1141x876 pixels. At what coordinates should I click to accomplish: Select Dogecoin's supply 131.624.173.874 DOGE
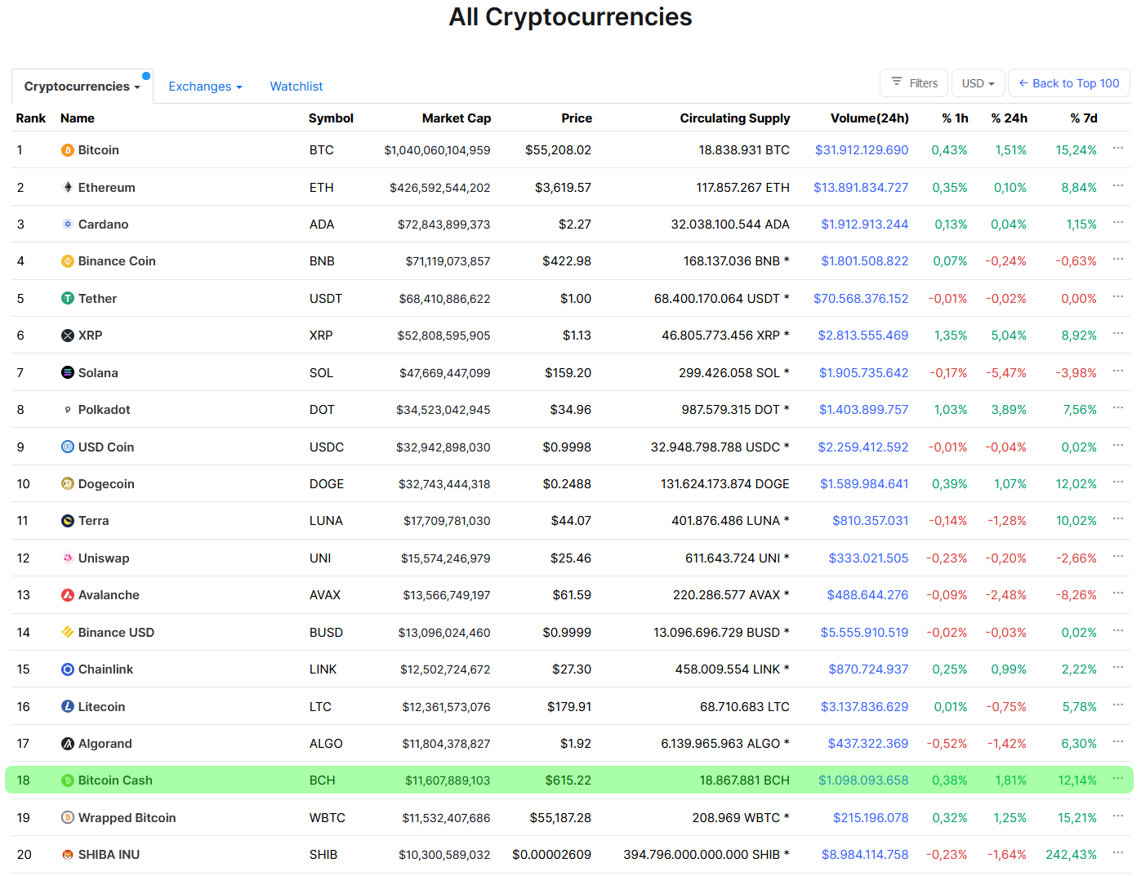(725, 484)
